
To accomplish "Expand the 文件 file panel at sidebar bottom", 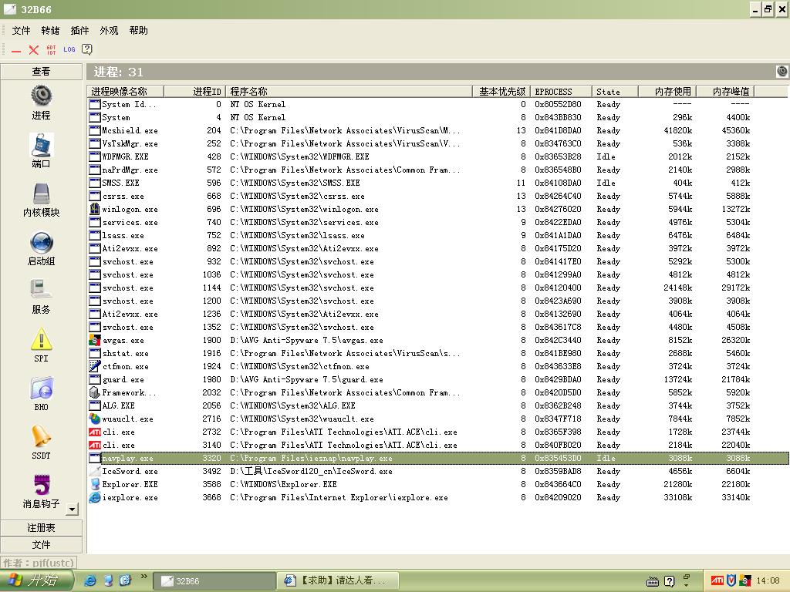I will 41,545.
